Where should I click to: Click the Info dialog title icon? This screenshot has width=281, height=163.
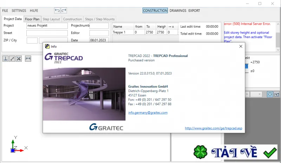click(47, 47)
